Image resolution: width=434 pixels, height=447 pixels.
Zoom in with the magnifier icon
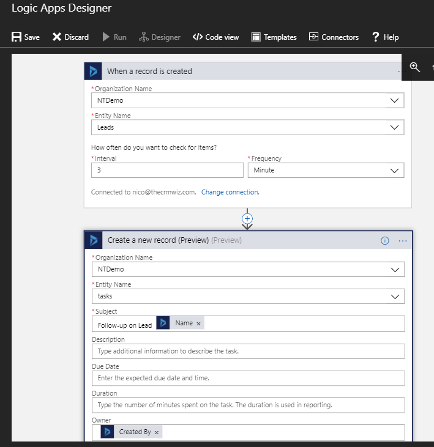(415, 67)
